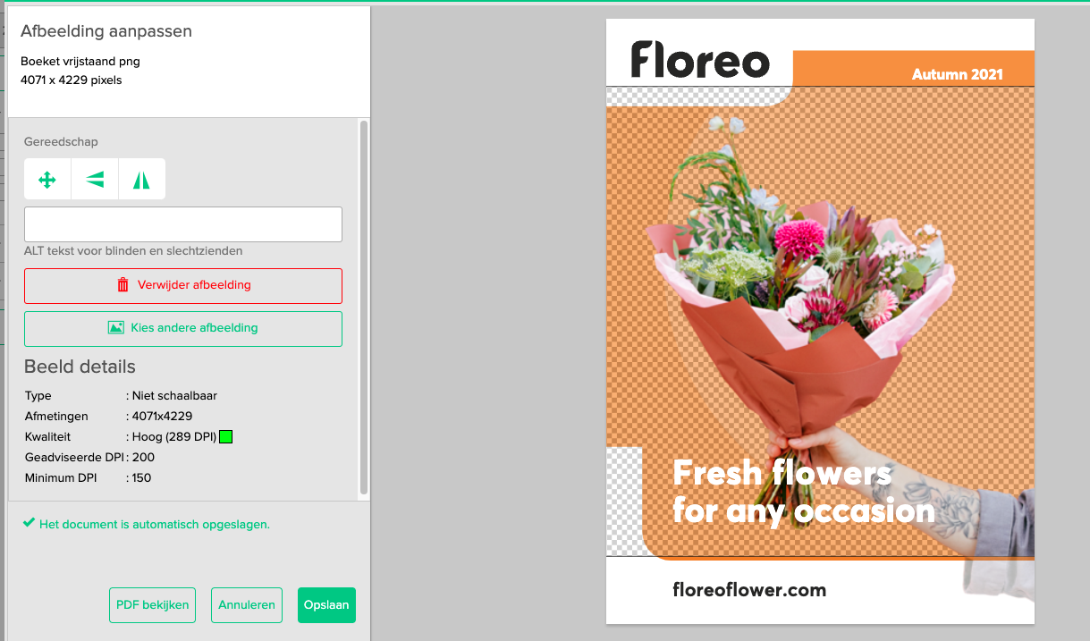
Task: Click the ALT tekst input field
Action: coord(183,224)
